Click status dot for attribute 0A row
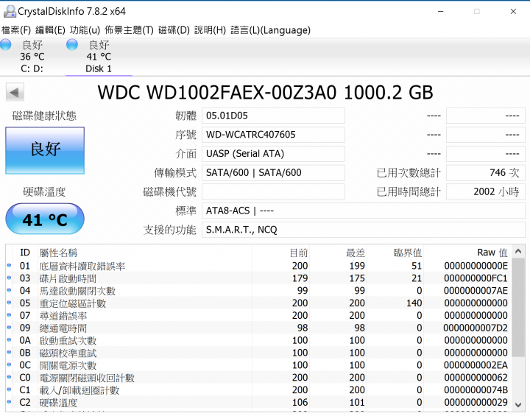 [x=9, y=340]
